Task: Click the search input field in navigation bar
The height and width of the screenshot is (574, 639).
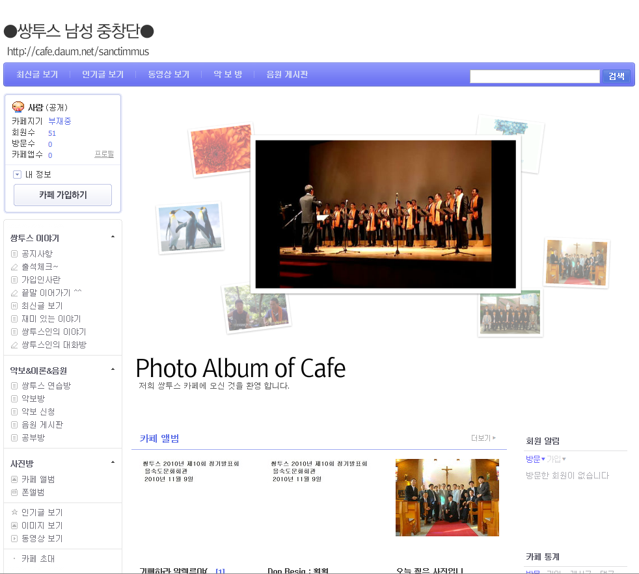Action: pyautogui.click(x=535, y=76)
